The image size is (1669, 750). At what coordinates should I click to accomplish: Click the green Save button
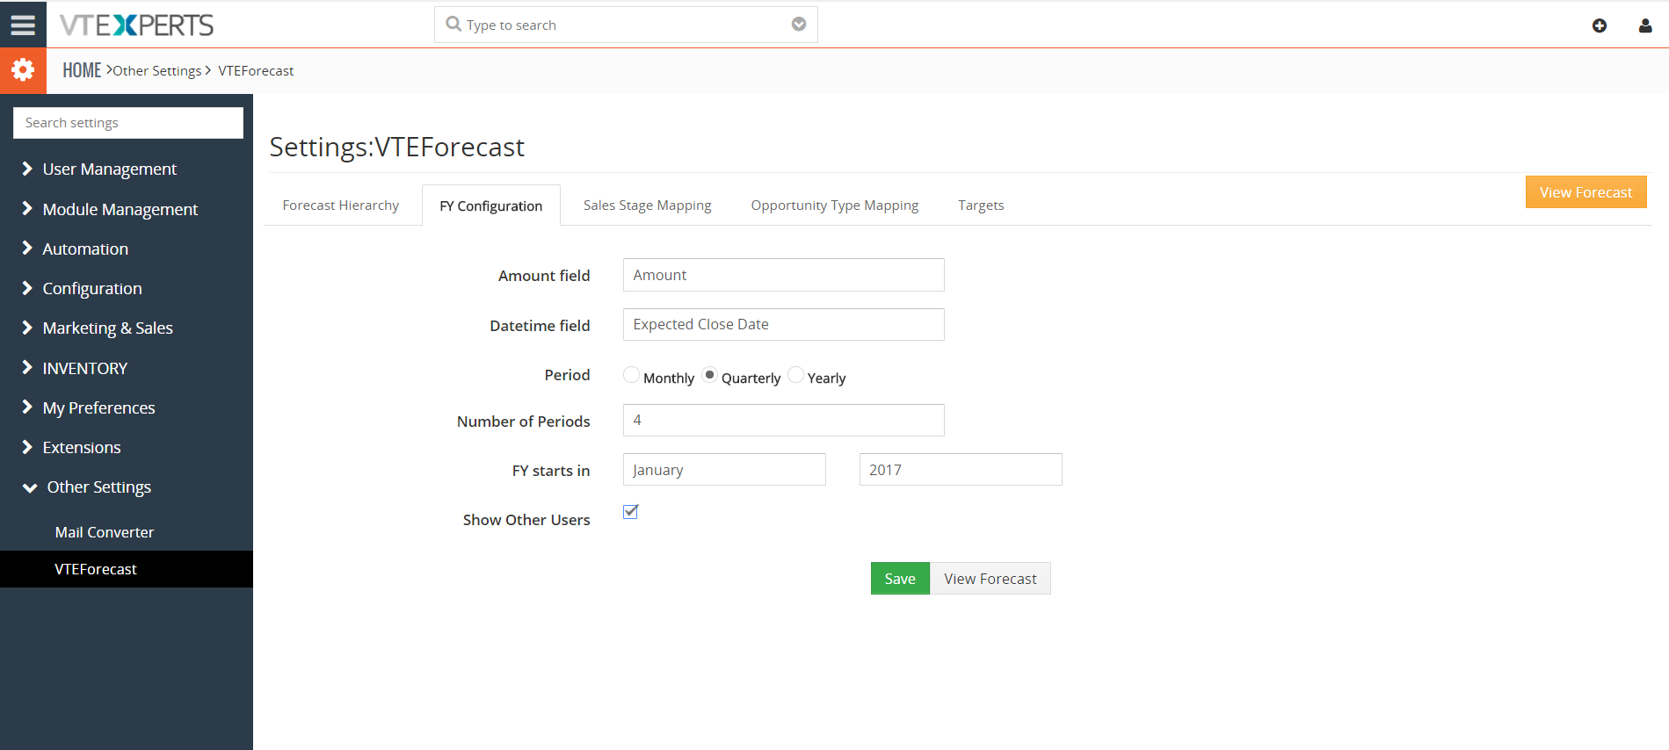[x=900, y=579]
